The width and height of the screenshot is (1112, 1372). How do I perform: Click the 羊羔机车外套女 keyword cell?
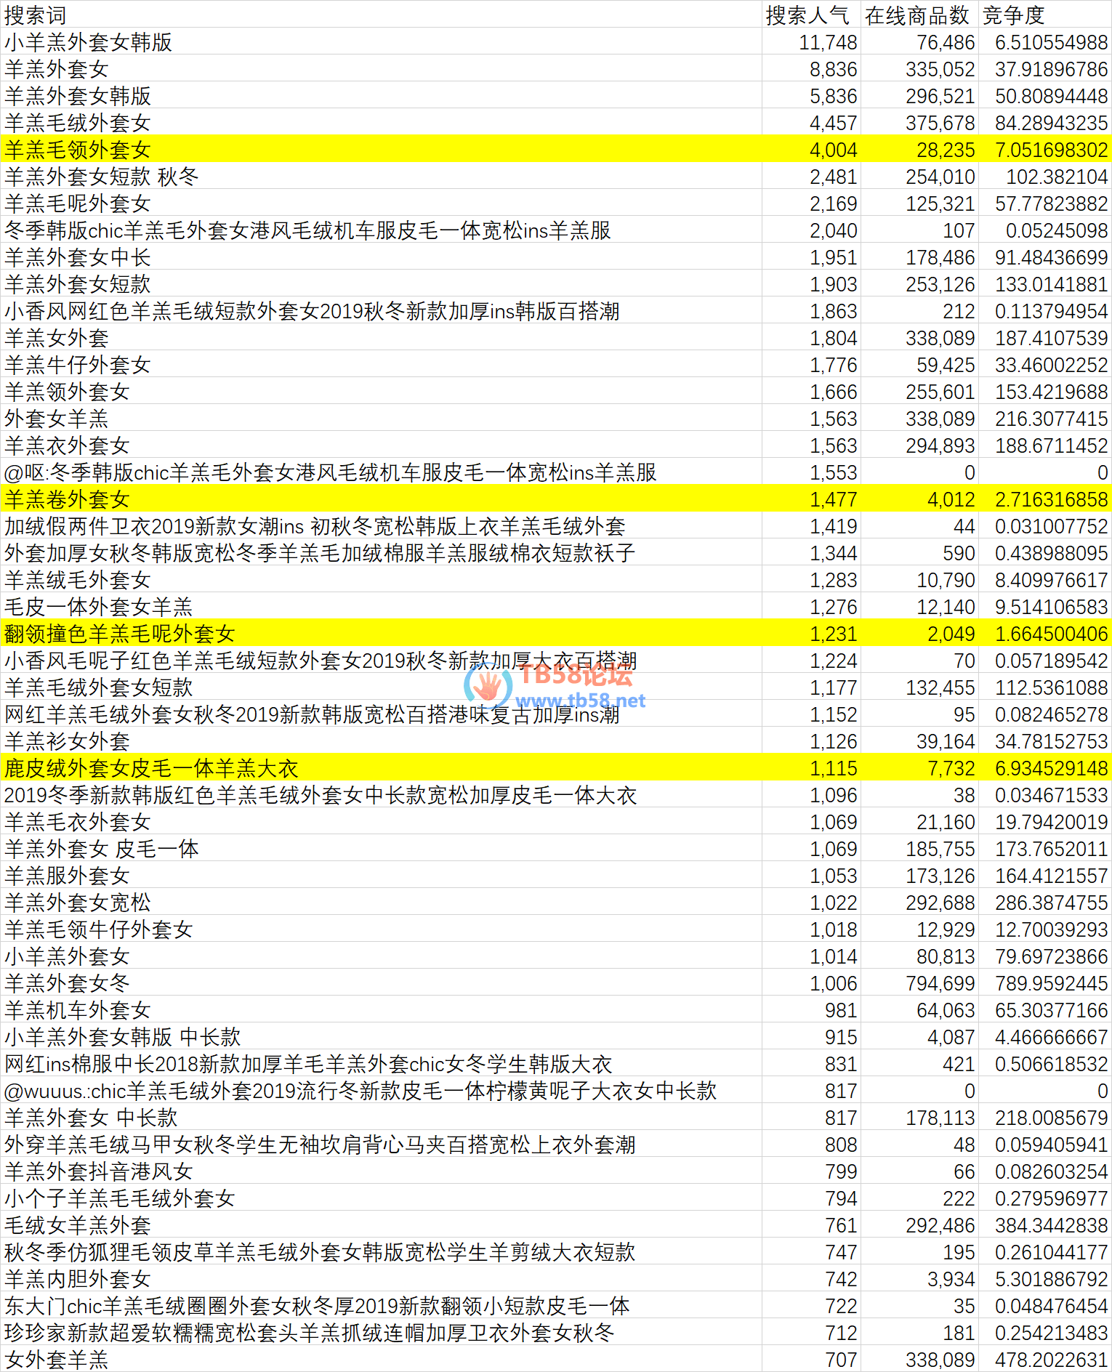[78, 1010]
